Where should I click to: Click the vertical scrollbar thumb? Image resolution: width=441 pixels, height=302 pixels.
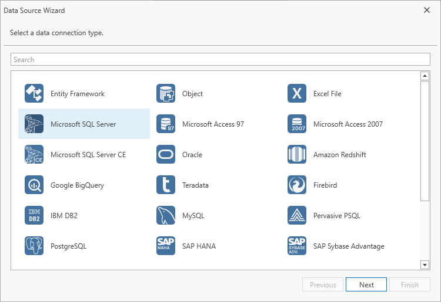click(x=425, y=141)
